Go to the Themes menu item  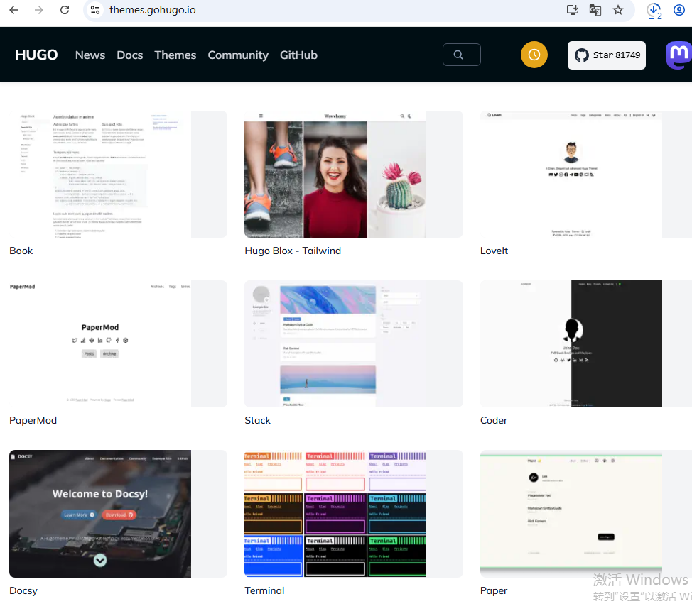click(175, 55)
